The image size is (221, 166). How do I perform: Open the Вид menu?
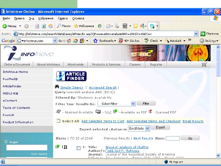pos(31,18)
